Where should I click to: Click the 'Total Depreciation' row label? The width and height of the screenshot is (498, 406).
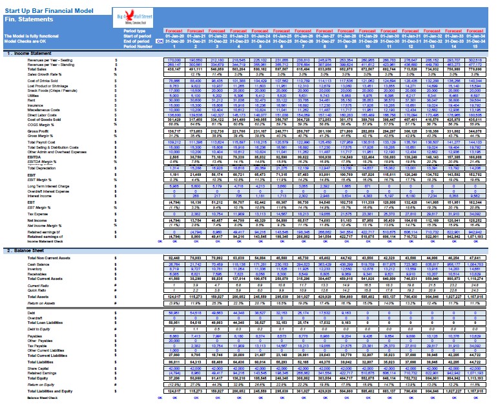tap(41, 168)
